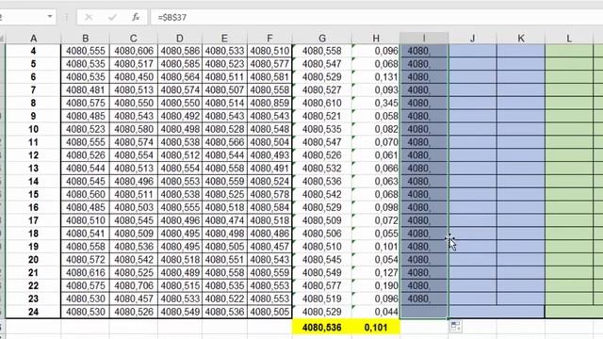Click the yellow cell showing 0,101
The width and height of the screenshot is (603, 339).
tap(376, 327)
